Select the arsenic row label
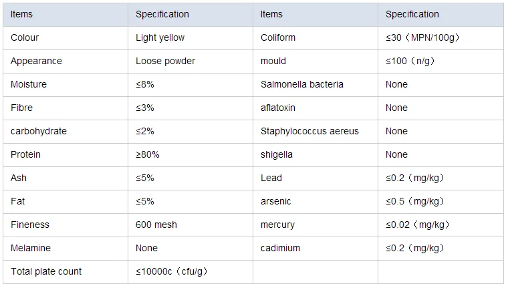The height and width of the screenshot is (288, 508). [276, 201]
